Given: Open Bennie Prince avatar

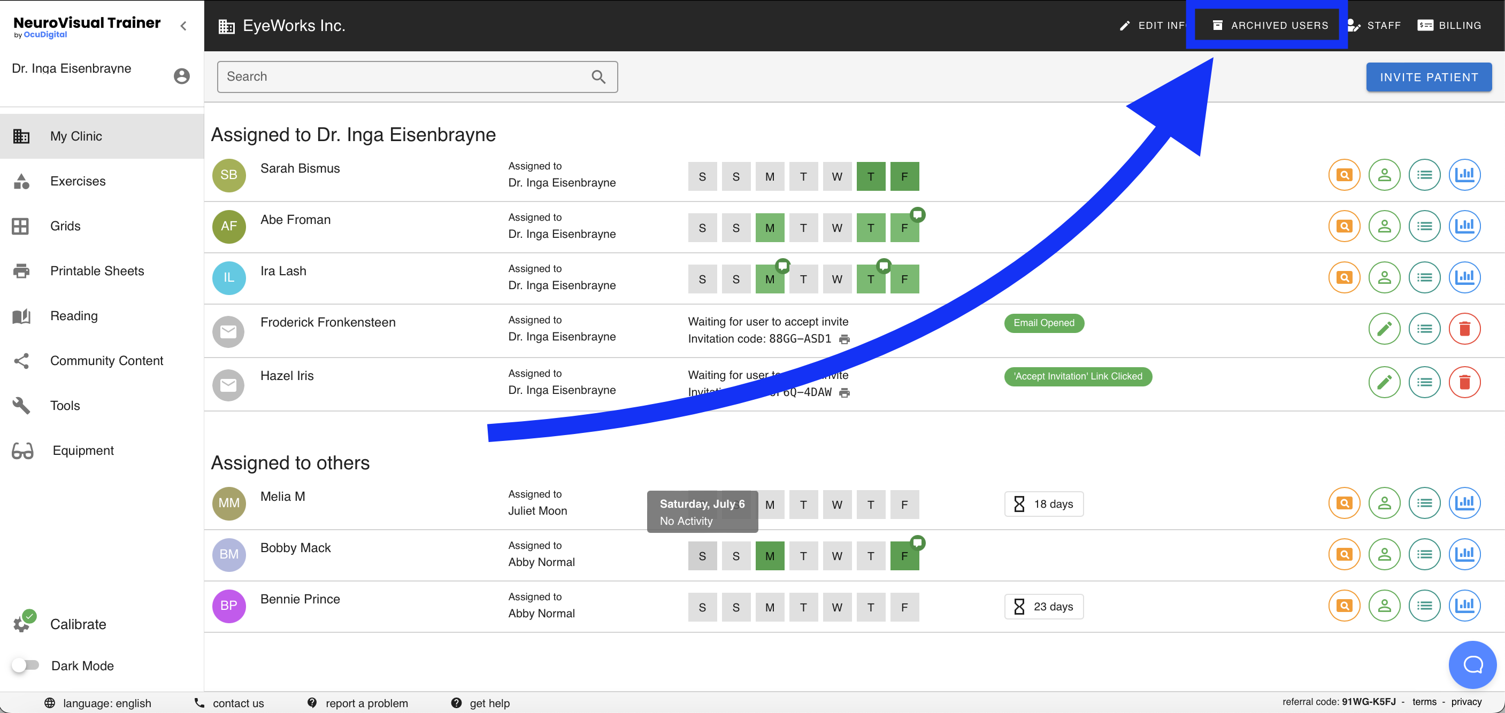Looking at the screenshot, I should click(228, 606).
